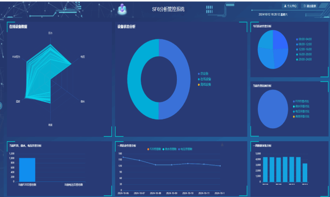Click the 压力 axis label on radar chart
This screenshot has height=197, width=330.
tap(50, 33)
